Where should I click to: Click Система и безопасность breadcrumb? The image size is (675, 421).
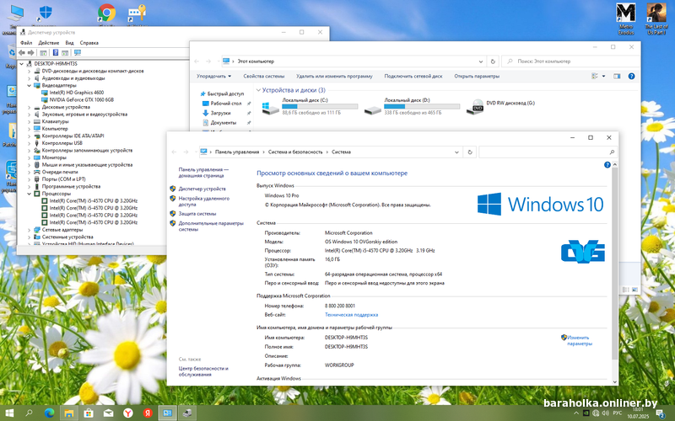coord(294,152)
